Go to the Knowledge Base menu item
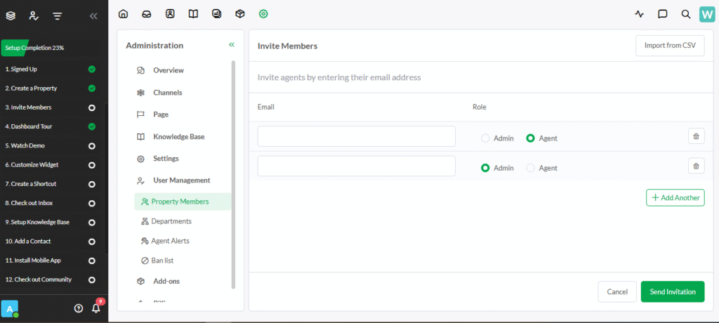This screenshot has height=323, width=719. tap(178, 137)
